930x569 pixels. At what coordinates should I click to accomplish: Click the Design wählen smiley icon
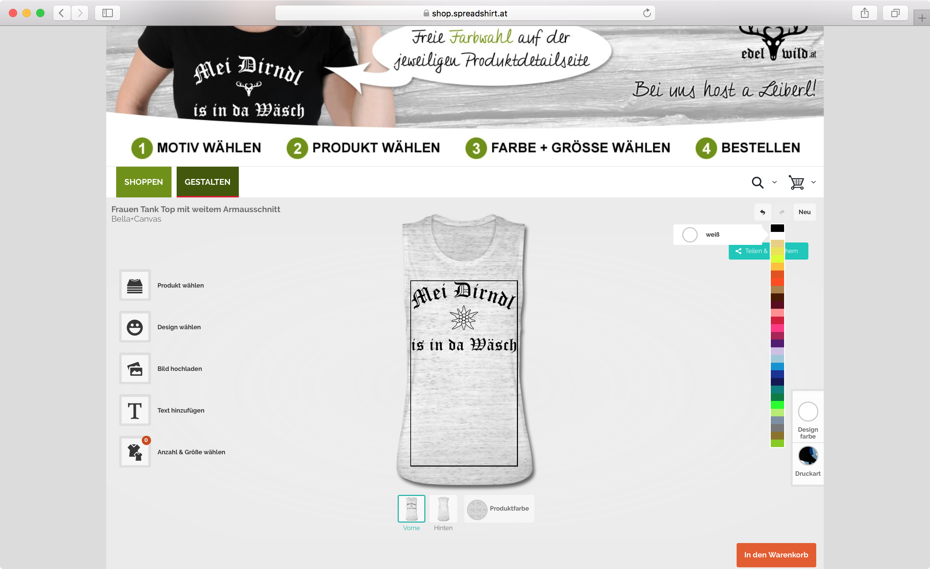click(x=135, y=327)
